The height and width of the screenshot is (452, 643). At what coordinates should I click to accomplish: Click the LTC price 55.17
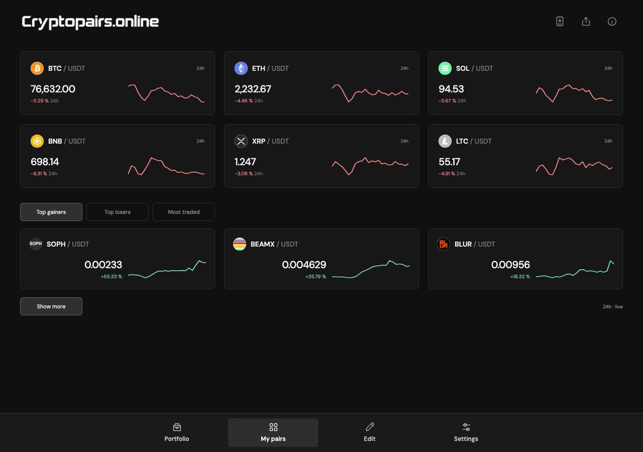[x=449, y=162]
